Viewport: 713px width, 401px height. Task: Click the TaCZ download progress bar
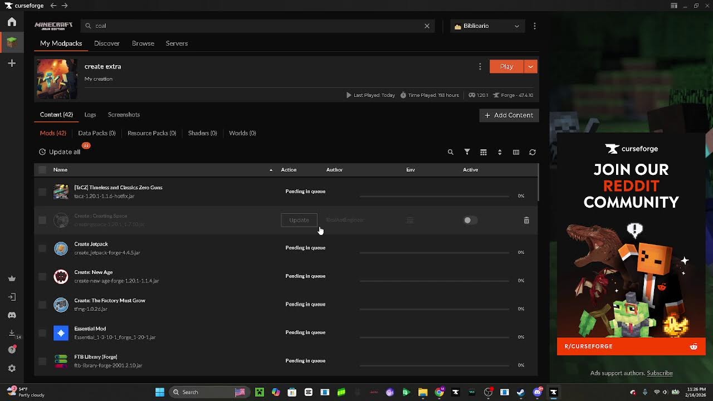tap(434, 196)
